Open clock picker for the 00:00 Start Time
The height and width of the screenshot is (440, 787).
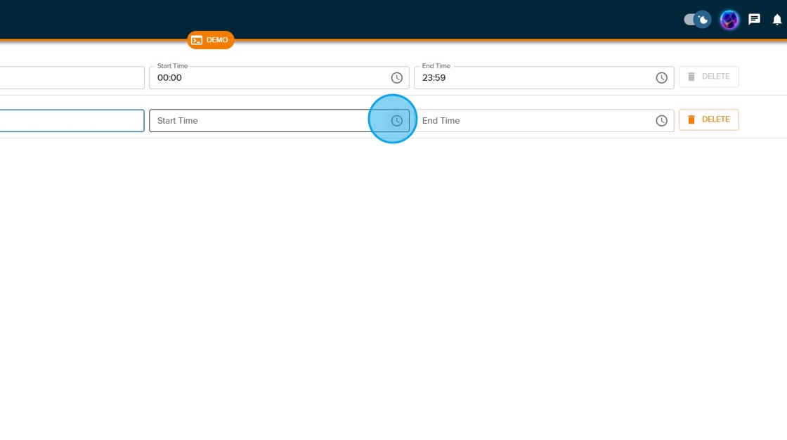coord(396,78)
